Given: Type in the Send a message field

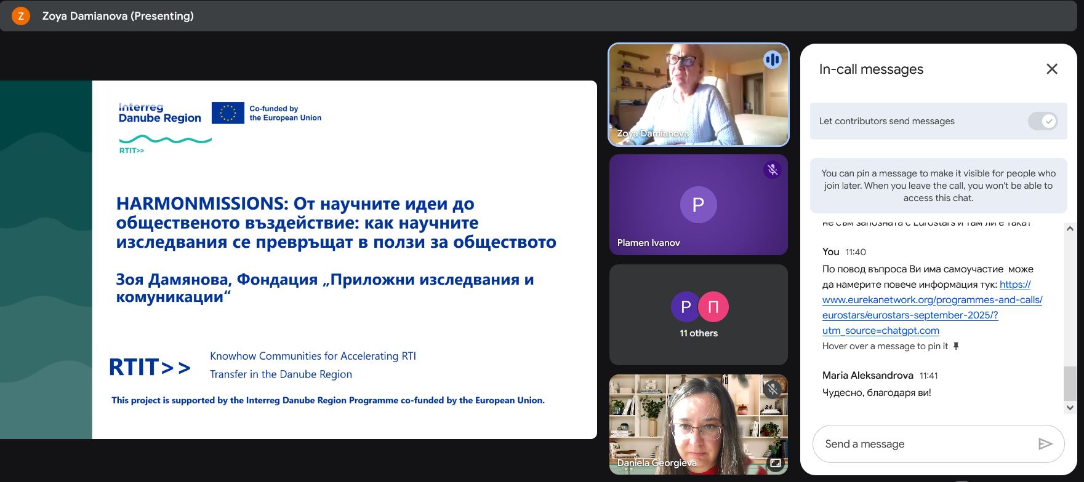Looking at the screenshot, I should pyautogui.click(x=923, y=444).
